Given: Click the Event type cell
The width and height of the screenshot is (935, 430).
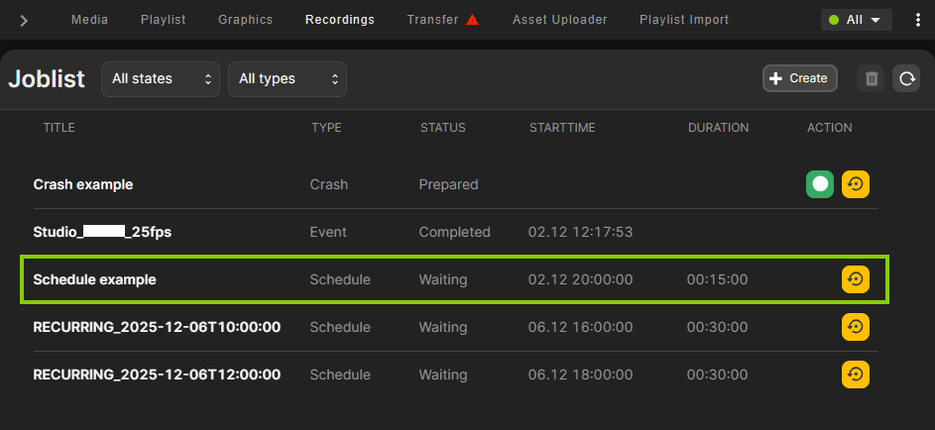Looking at the screenshot, I should [x=328, y=232].
